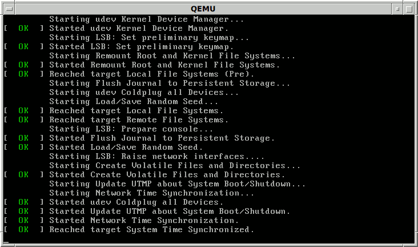Click the 'Starting udev Coldplug all Devices' line
Screen dimensions: 418x247
144,92
